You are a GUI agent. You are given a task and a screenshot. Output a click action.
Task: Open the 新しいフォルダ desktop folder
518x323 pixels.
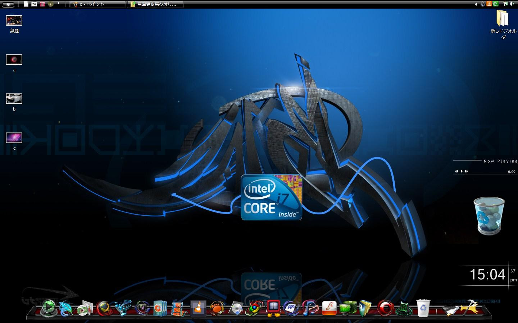[503, 24]
